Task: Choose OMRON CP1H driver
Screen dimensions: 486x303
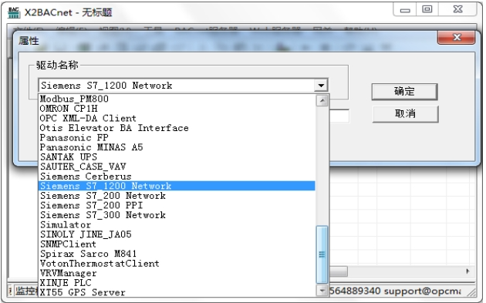Action: (x=177, y=109)
